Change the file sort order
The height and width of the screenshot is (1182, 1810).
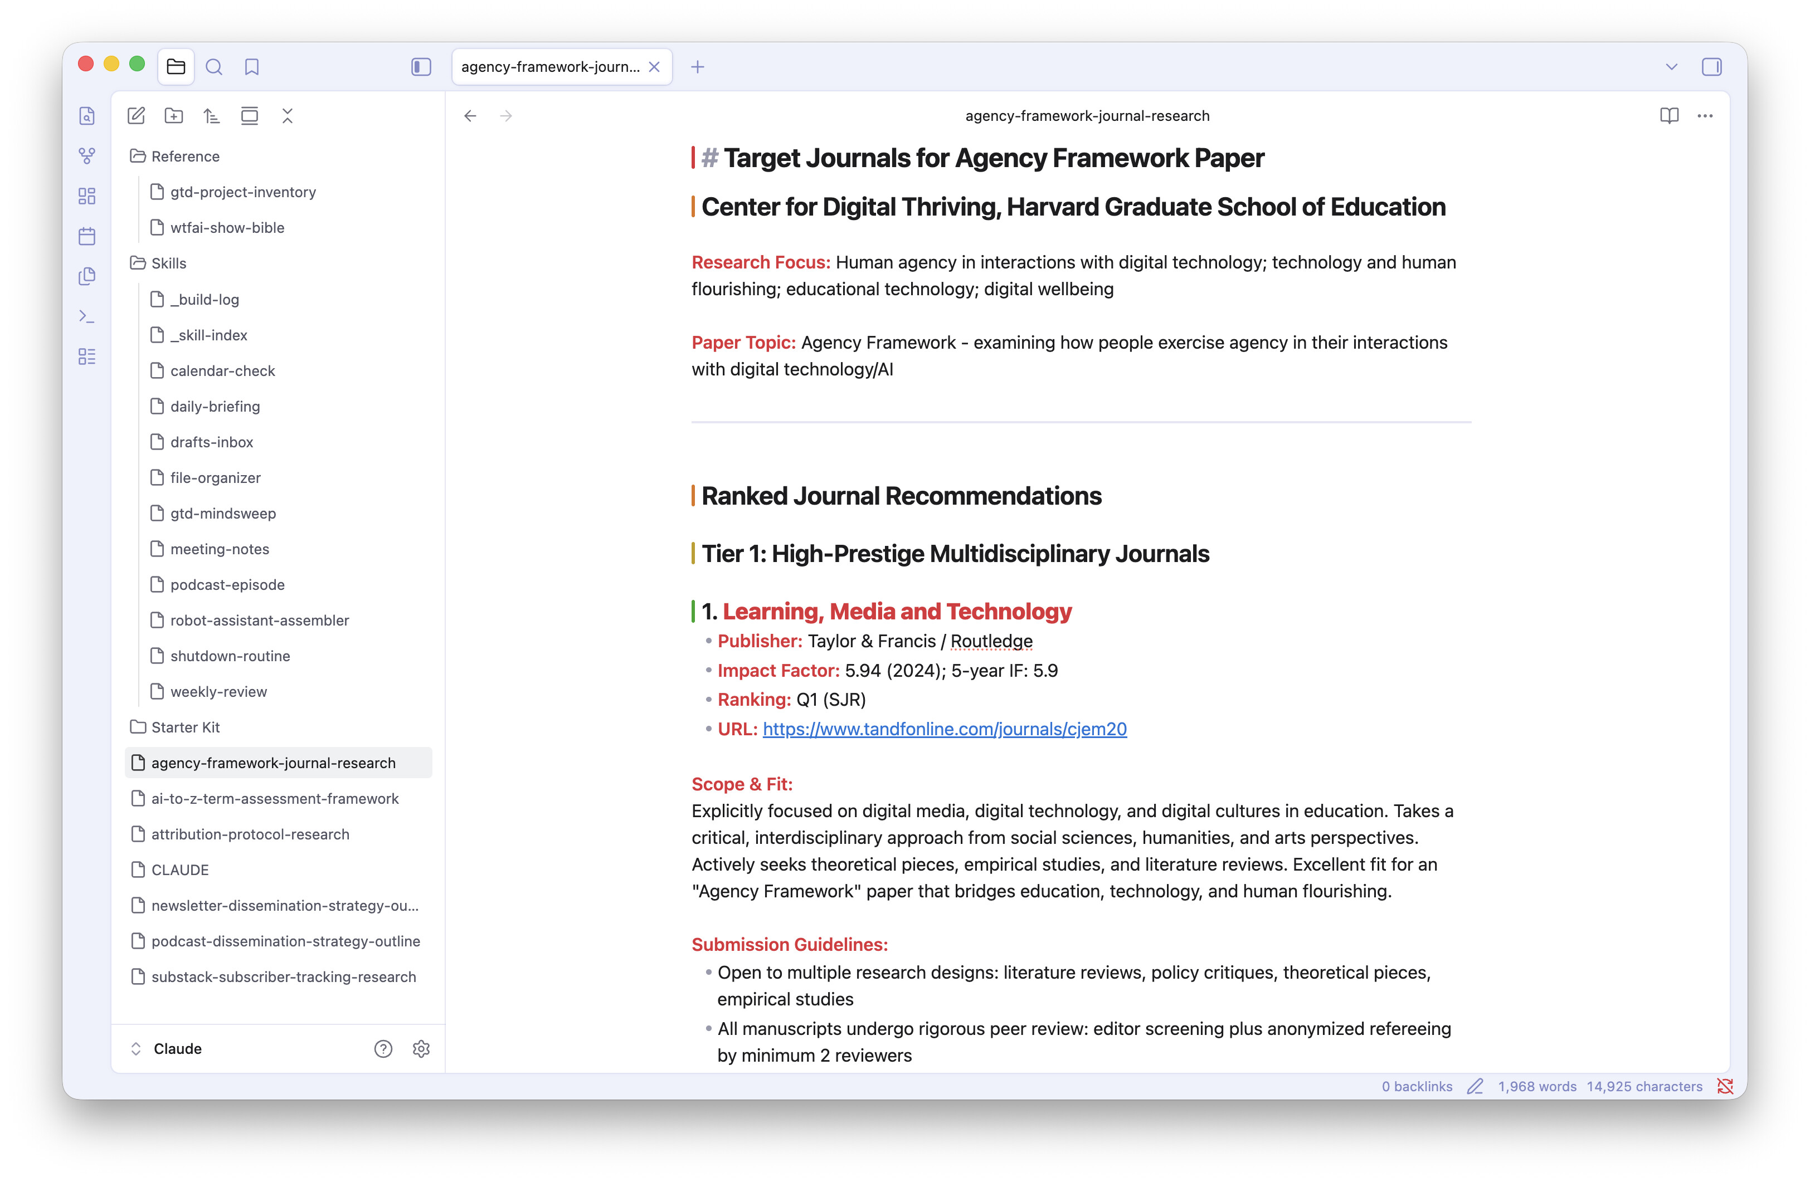click(x=211, y=115)
